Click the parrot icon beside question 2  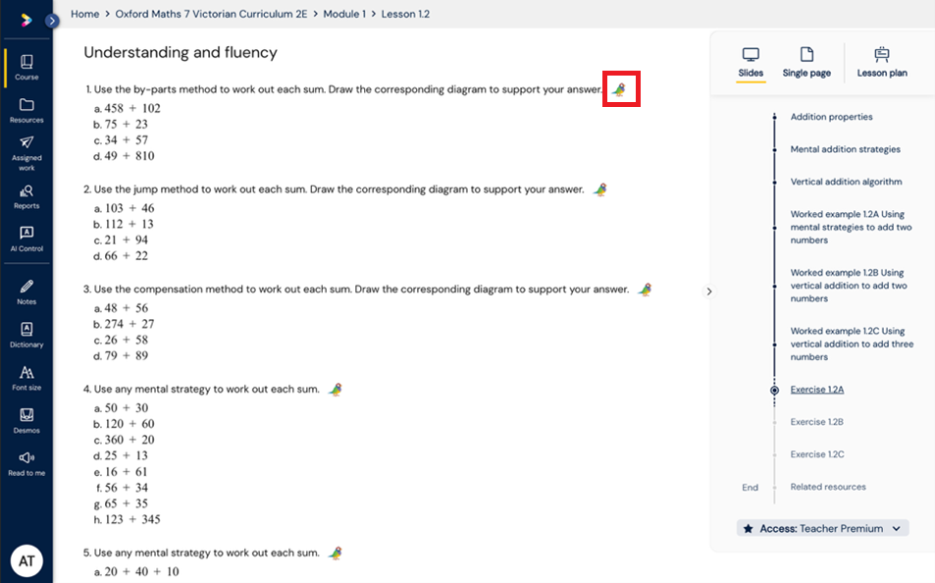(x=600, y=189)
